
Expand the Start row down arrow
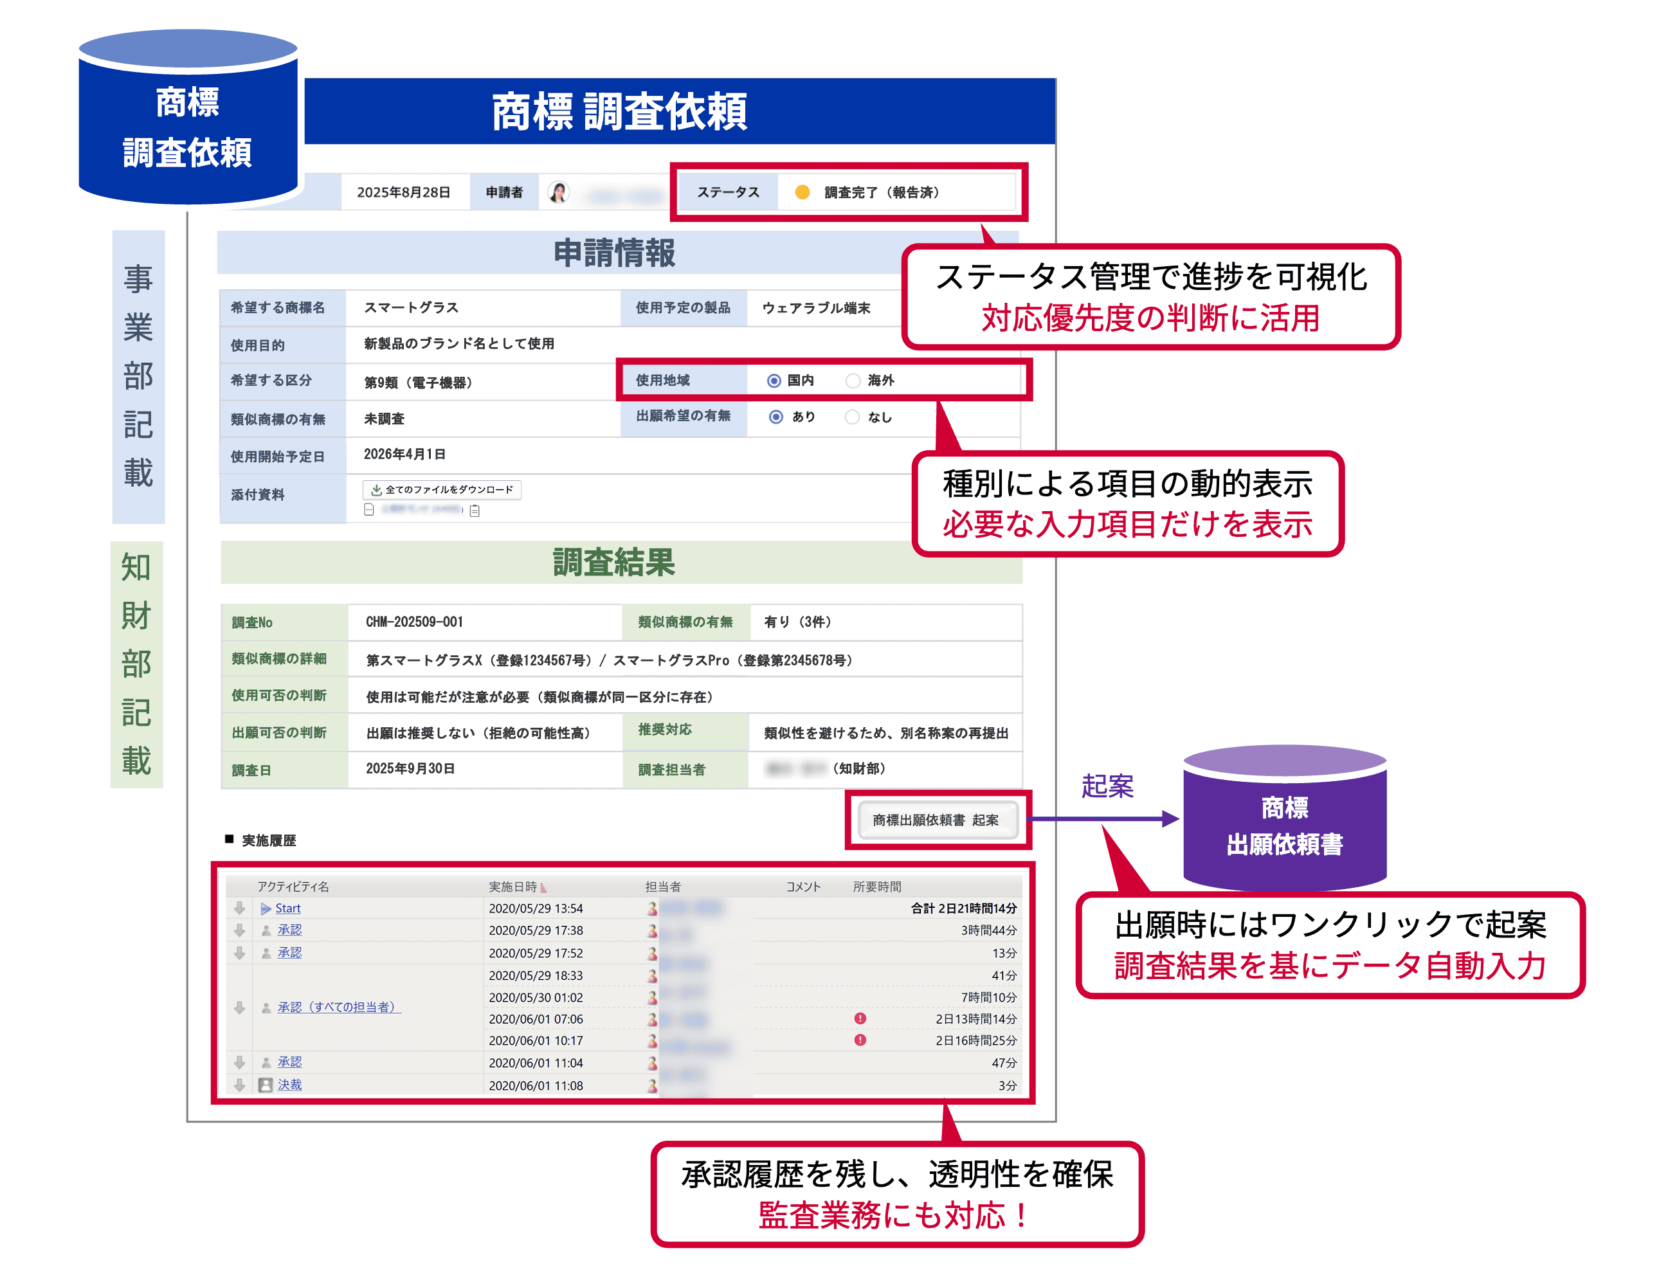tap(239, 908)
